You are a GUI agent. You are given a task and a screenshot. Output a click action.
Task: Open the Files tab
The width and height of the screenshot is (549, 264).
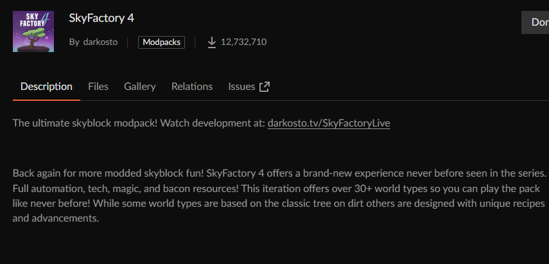pyautogui.click(x=98, y=87)
